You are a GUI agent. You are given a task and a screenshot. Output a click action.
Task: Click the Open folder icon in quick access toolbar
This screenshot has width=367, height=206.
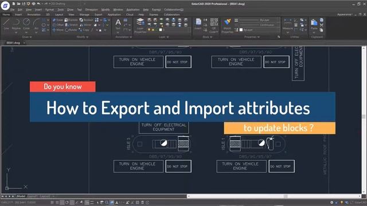[x=19, y=4]
